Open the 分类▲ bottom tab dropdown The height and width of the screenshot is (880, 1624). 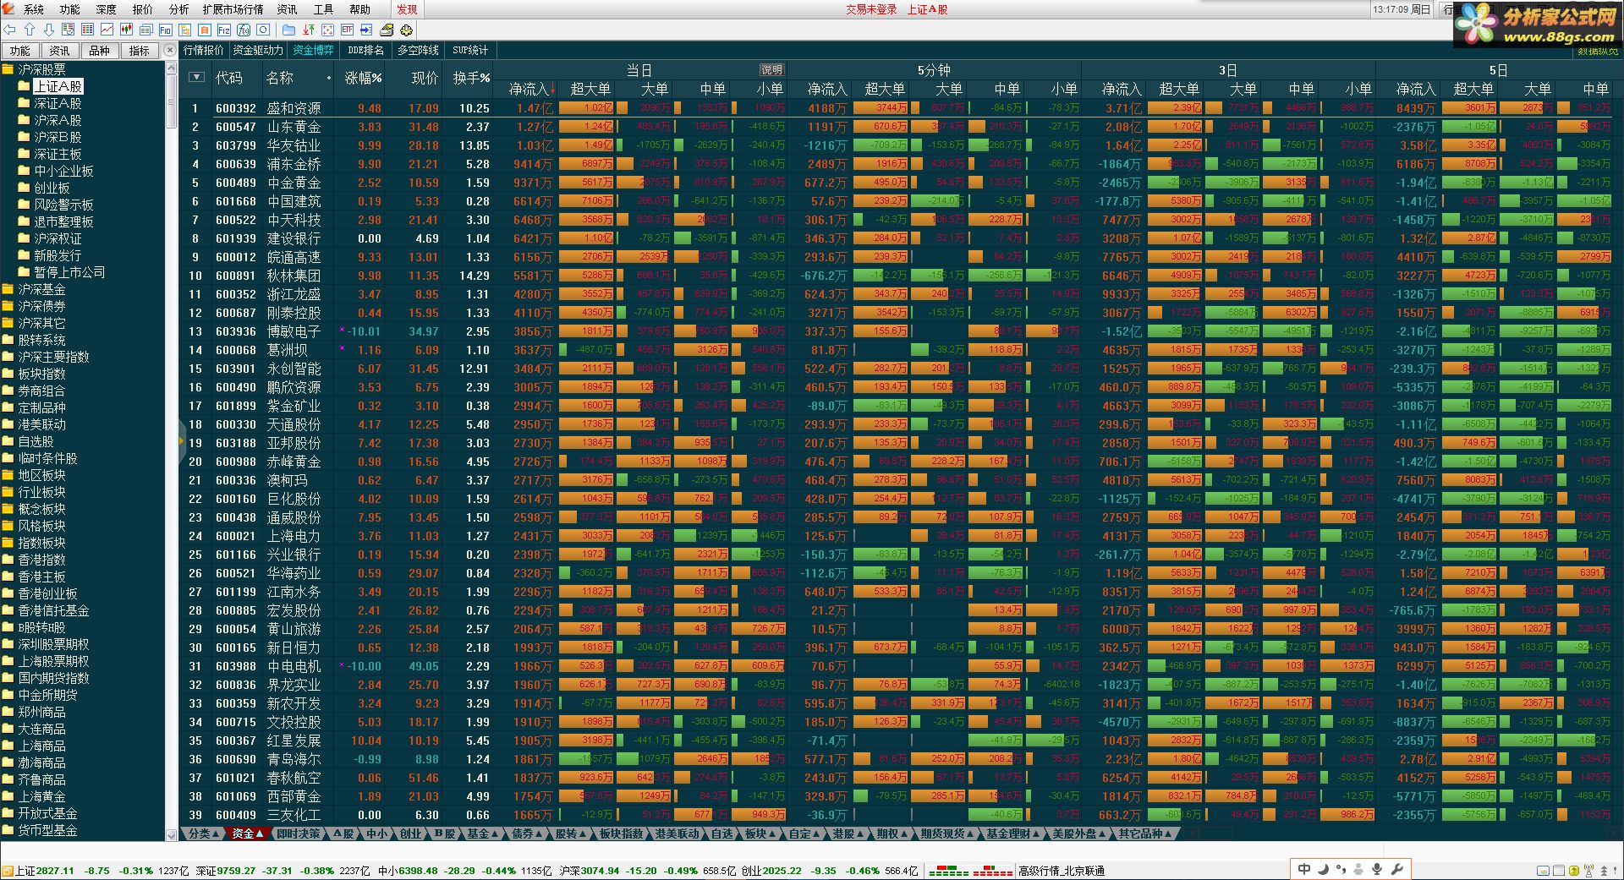point(202,834)
